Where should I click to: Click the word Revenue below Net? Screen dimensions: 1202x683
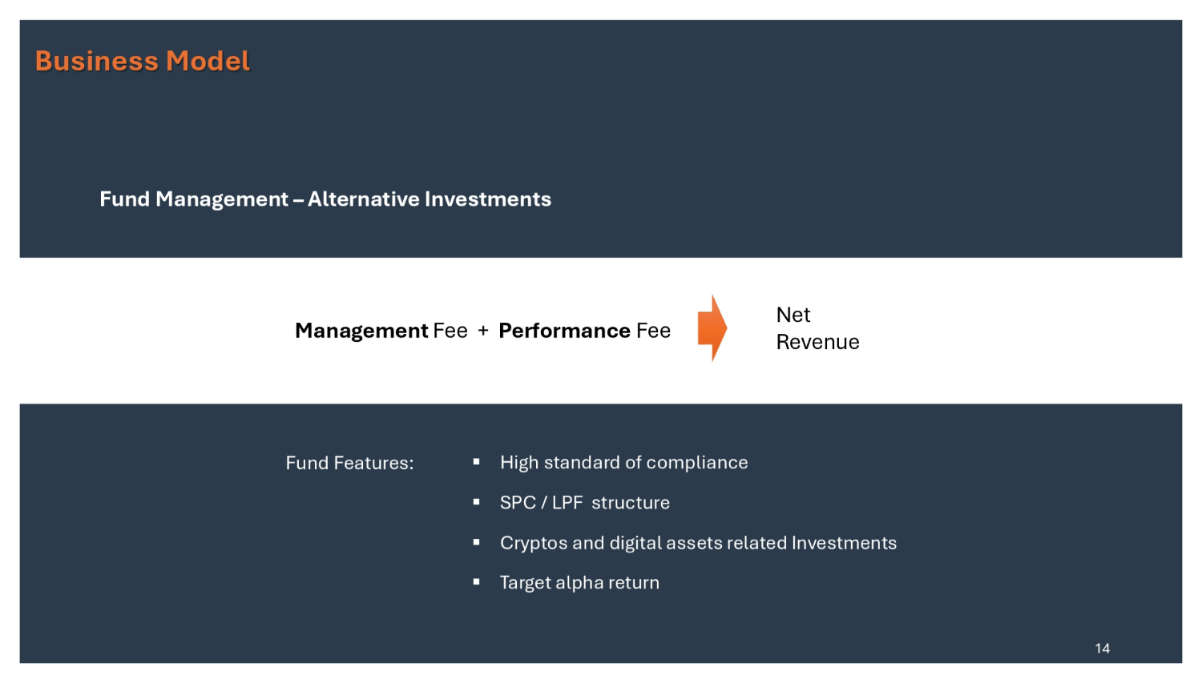[817, 342]
